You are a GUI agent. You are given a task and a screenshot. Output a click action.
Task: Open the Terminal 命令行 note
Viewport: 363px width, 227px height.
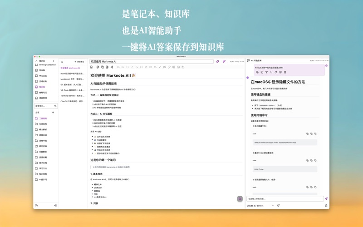(x=73, y=96)
